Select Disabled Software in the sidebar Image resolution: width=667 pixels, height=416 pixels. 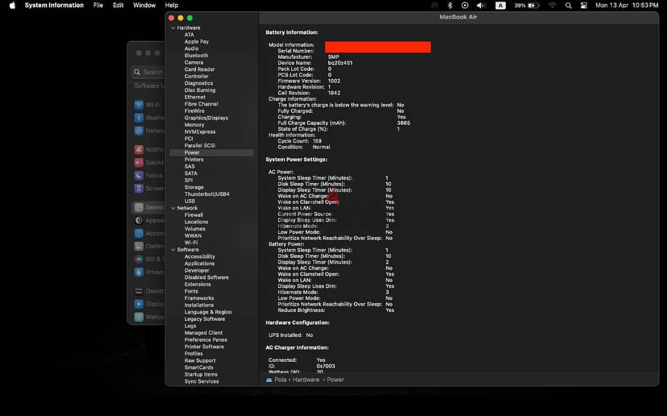point(206,277)
